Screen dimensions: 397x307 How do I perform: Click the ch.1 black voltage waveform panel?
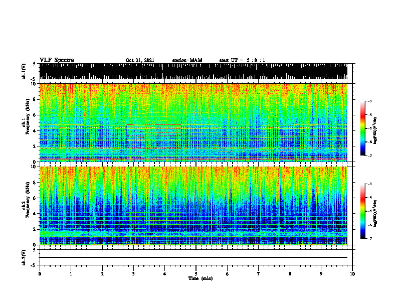pos(193,71)
